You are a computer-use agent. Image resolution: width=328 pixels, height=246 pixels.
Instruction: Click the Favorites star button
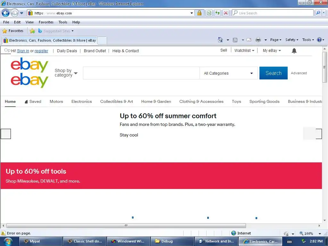pos(13,31)
